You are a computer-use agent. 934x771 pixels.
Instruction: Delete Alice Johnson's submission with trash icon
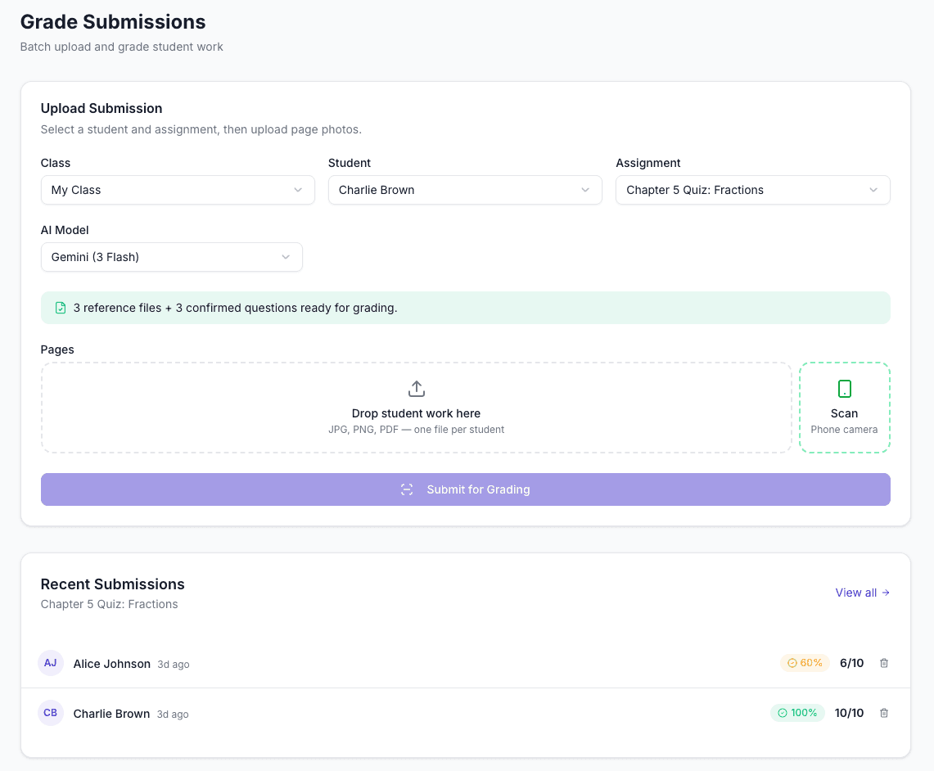883,663
